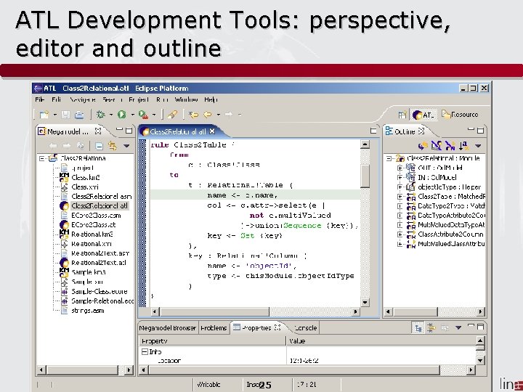Collapse the Class2Relational project tree node
The image size is (523, 392).
pyautogui.click(x=41, y=158)
